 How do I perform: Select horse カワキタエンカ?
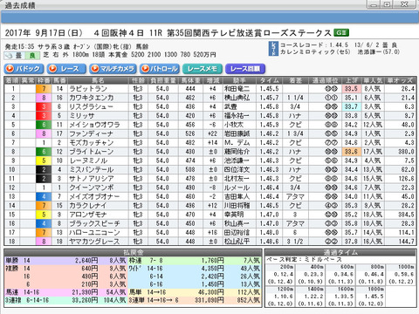pyautogui.click(x=92, y=98)
